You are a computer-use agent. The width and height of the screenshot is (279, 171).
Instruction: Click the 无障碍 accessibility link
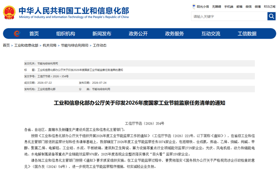pyautogui.click(x=216, y=7)
